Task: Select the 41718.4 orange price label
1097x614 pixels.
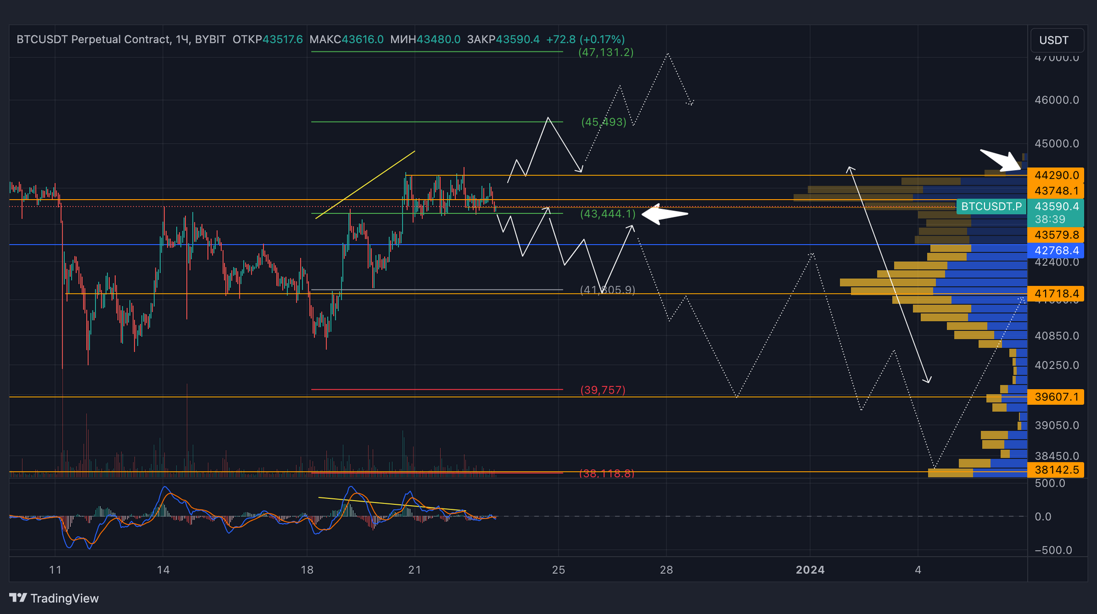Action: pos(1056,293)
